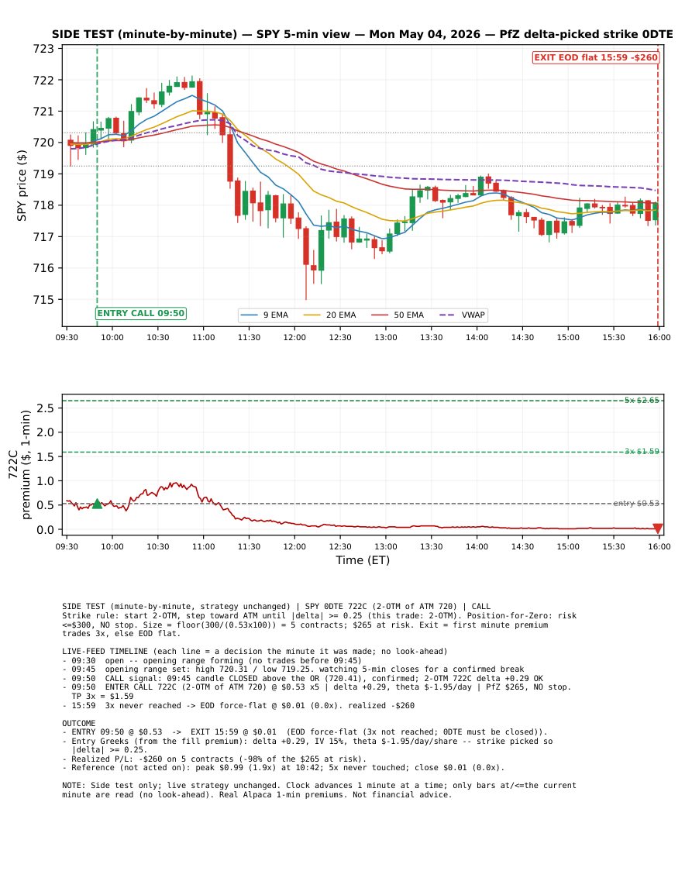Click the 722C premium axis label
The image size is (692, 895).
coord(19,465)
